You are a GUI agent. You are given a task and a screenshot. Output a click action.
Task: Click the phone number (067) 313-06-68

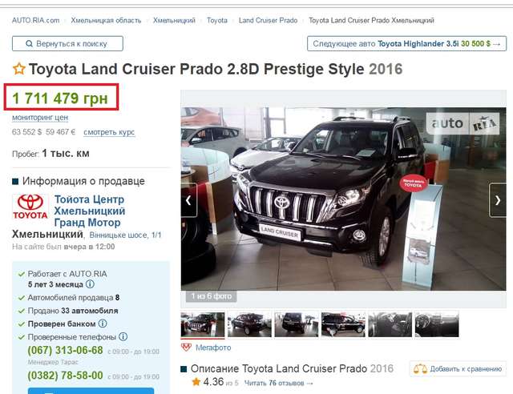(x=65, y=350)
